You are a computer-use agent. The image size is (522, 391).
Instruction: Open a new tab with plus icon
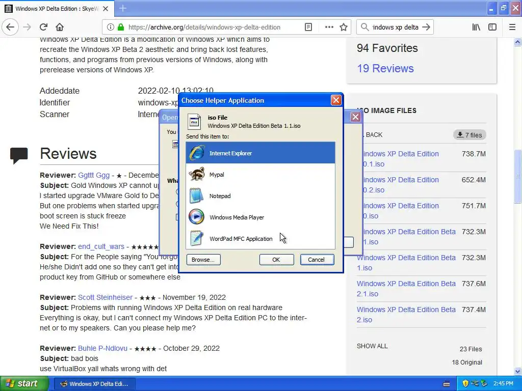[123, 8]
